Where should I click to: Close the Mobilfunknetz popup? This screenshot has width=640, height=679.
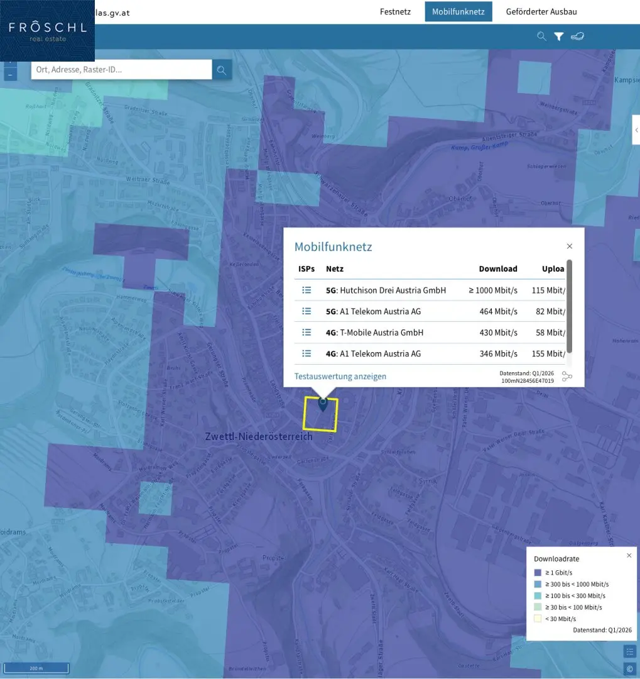pyautogui.click(x=570, y=246)
